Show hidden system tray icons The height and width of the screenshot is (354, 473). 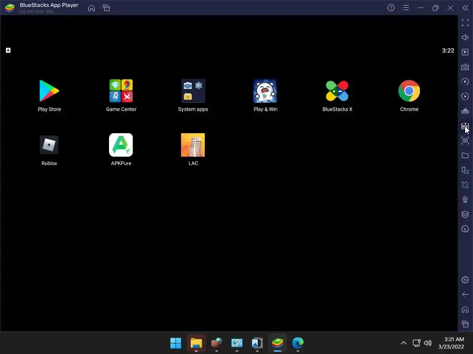404,343
